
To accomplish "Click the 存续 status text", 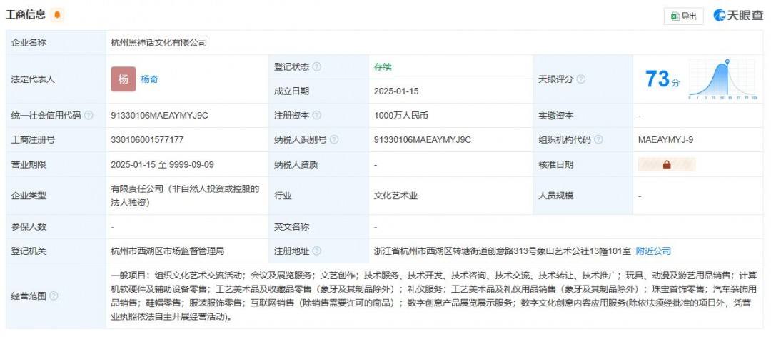I will (x=383, y=67).
